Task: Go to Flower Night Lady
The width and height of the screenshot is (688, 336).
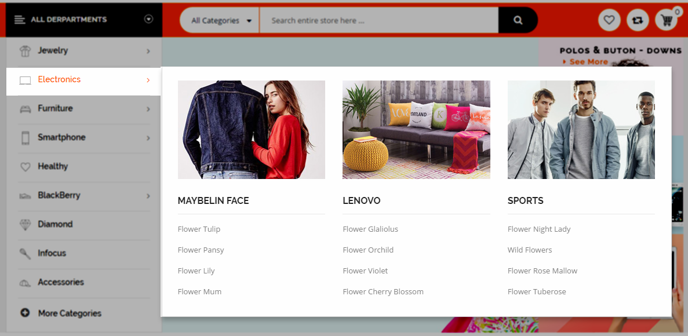Action: [x=539, y=229]
